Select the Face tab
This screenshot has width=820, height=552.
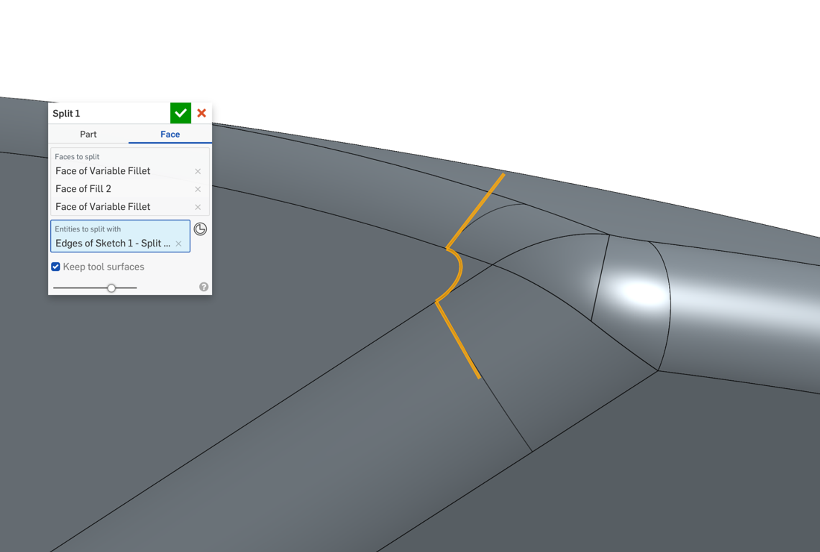[170, 134]
